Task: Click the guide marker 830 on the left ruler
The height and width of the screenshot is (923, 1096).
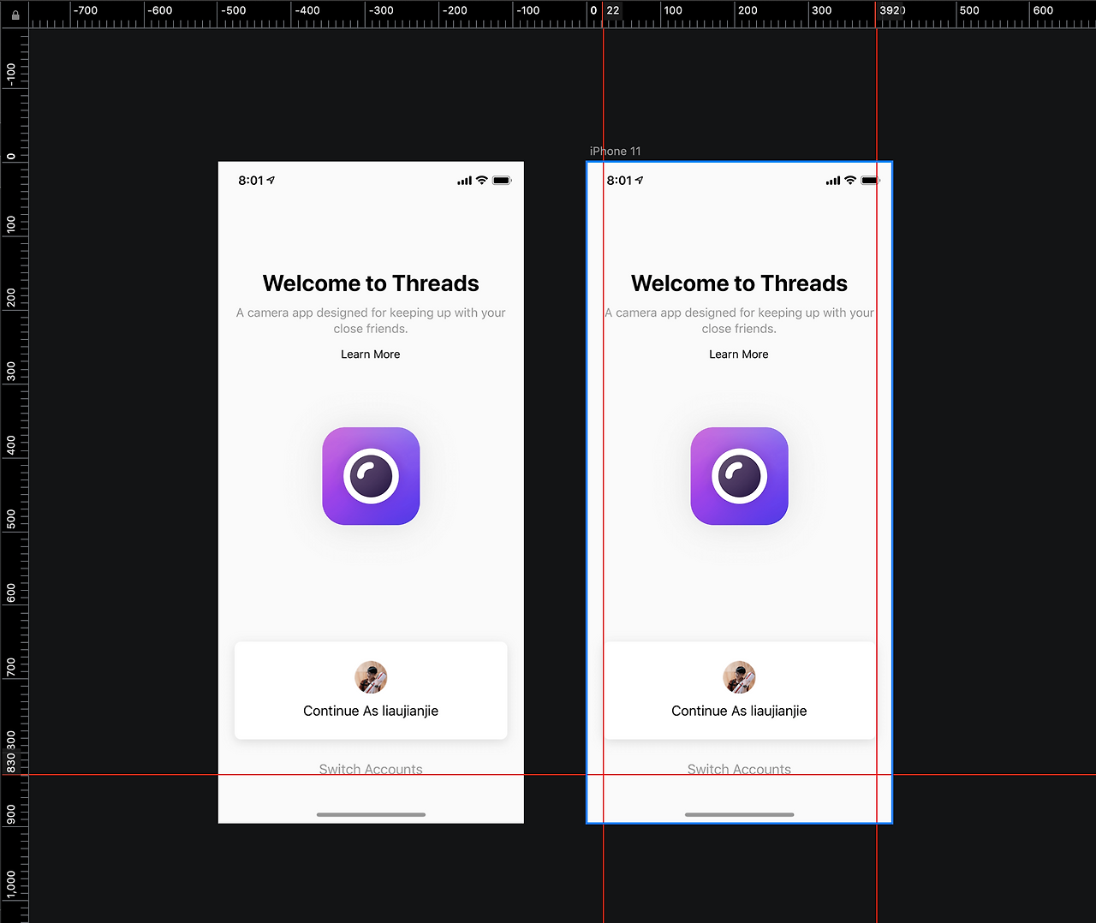Action: point(11,762)
